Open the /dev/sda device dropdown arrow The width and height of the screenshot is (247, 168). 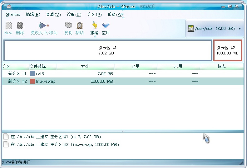tap(240, 29)
